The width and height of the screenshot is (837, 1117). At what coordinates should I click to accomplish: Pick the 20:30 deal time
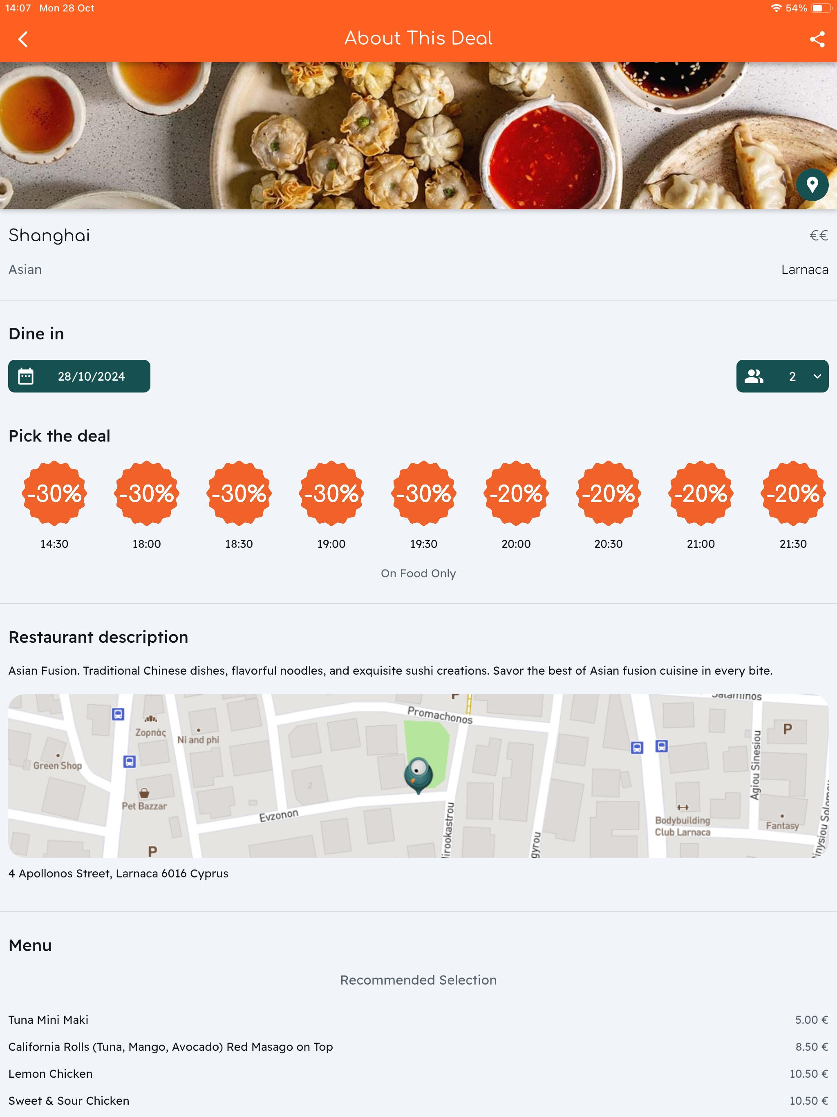tap(608, 505)
